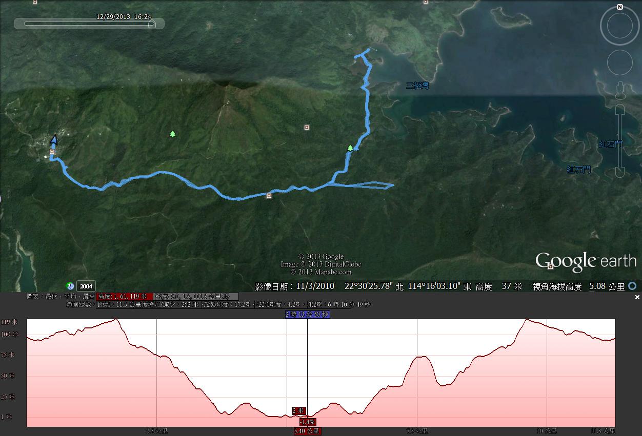Click the 119 米 vertical axis label
The width and height of the screenshot is (642, 436).
point(9,322)
